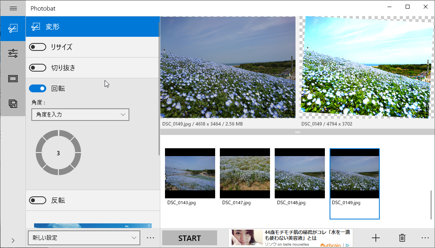This screenshot has height=248, width=435.
Task: Delete selected image with trash icon
Action: (x=402, y=238)
